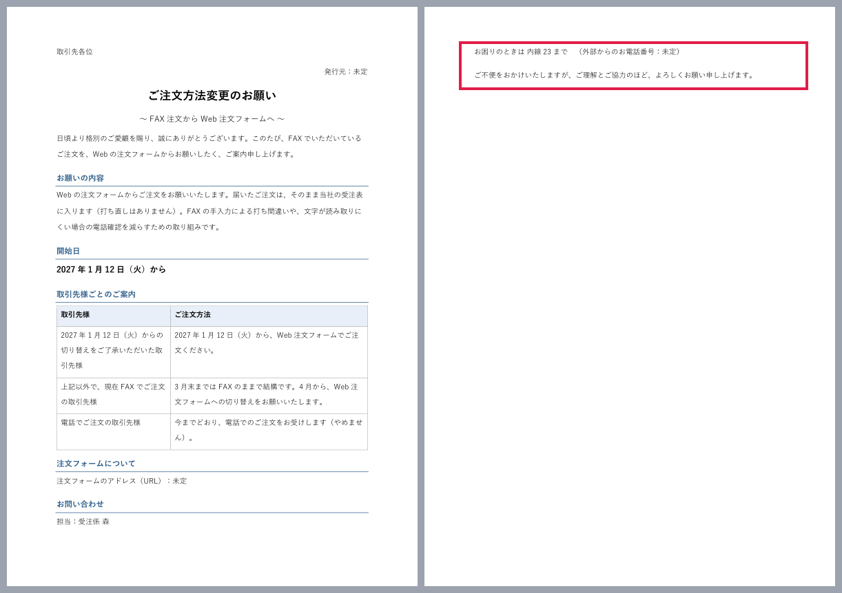Click the cell 電話でご注文の取引先様

(x=114, y=431)
